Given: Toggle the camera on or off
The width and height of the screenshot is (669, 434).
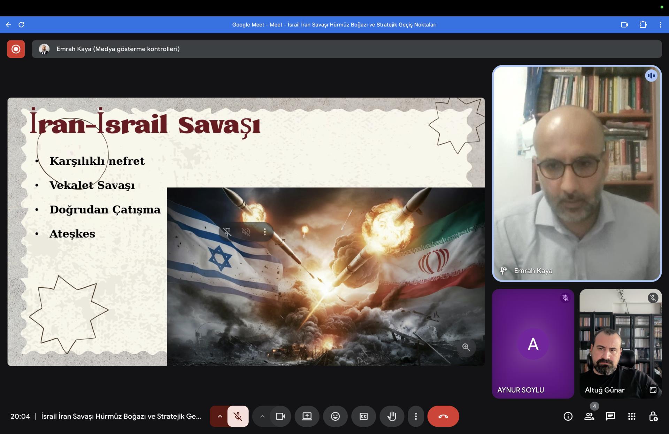Looking at the screenshot, I should click(280, 416).
